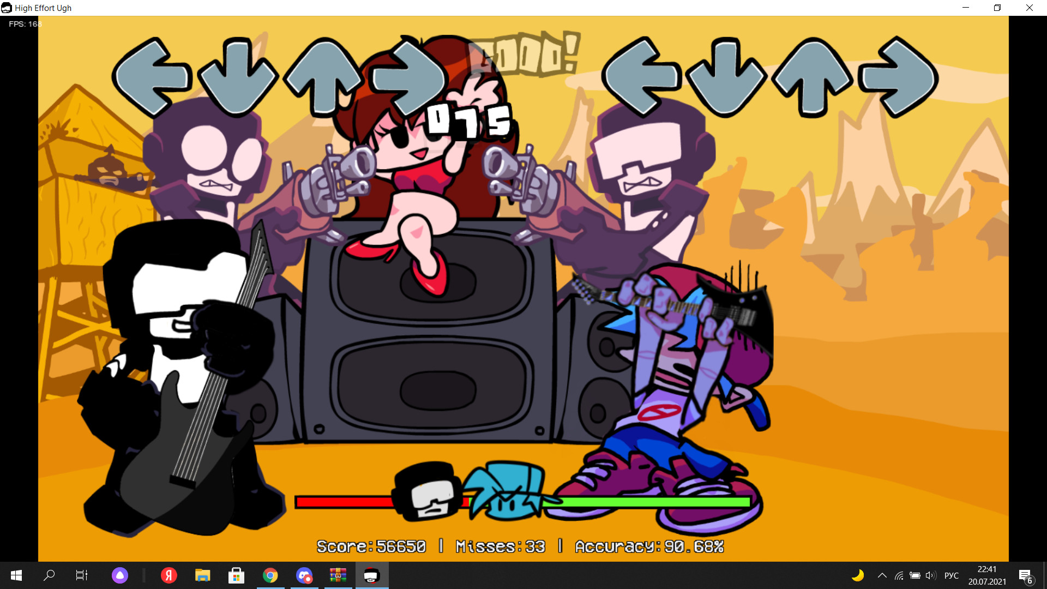Screen dimensions: 1047x589
Task: Open File Explorer from the taskbar
Action: pos(202,575)
